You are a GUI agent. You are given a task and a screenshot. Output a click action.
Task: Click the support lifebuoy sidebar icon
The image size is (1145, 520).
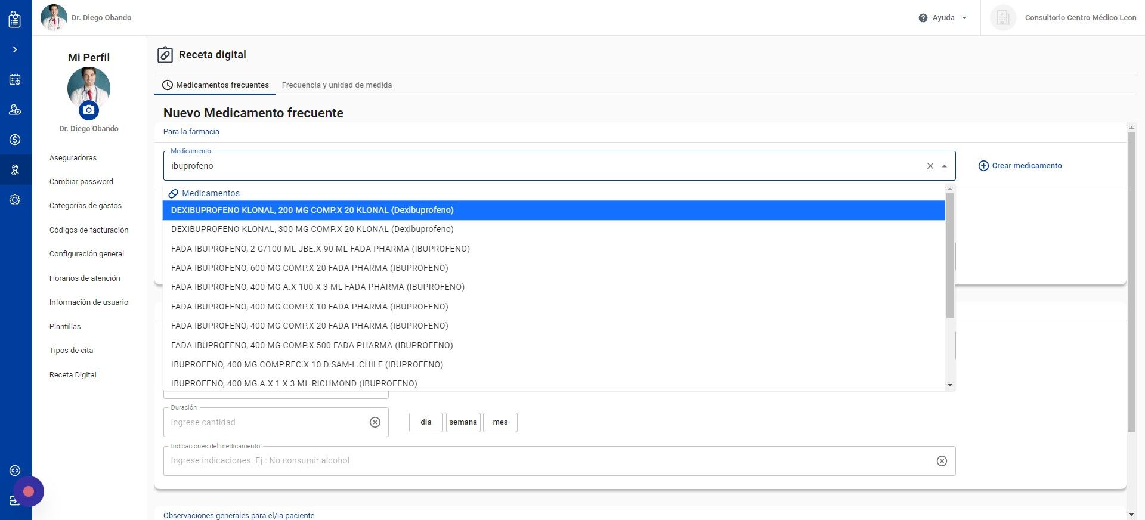[15, 471]
